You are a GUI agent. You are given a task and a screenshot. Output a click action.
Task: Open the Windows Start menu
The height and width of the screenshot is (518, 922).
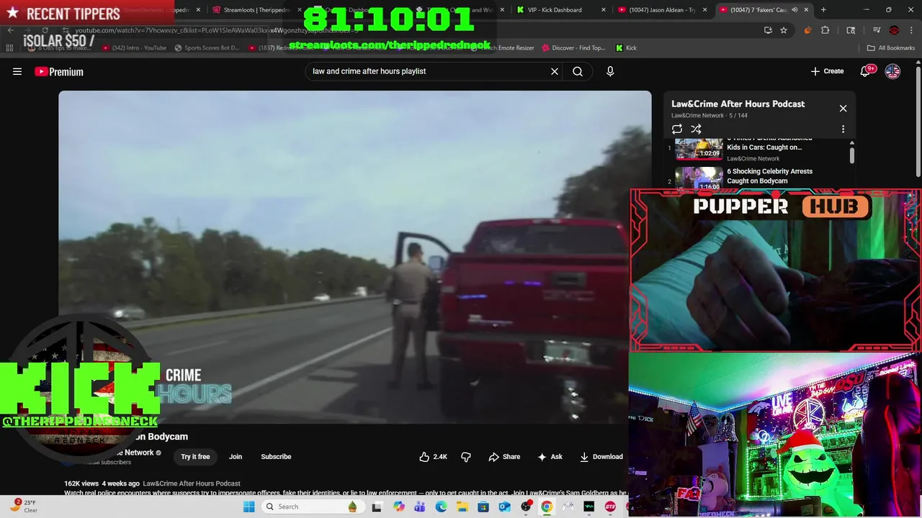[x=249, y=506]
